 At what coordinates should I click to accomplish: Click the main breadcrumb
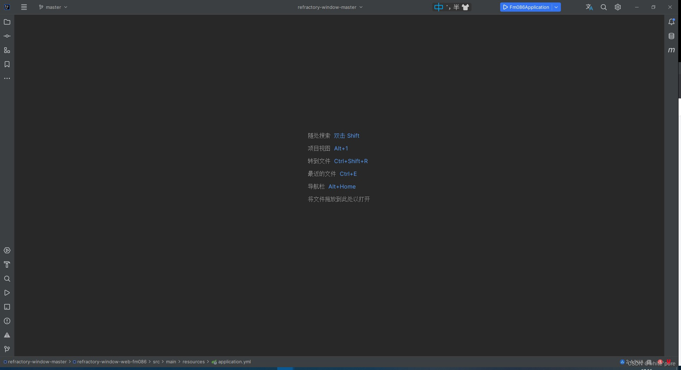click(x=171, y=362)
